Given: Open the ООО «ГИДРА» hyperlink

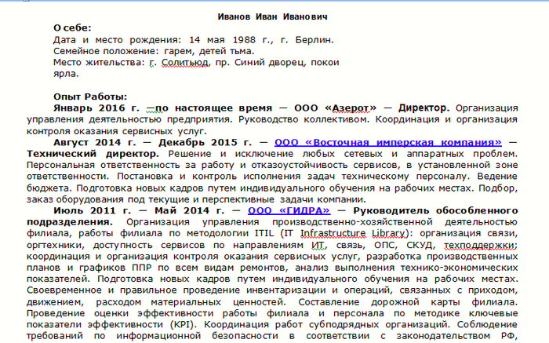Looking at the screenshot, I should [289, 210].
